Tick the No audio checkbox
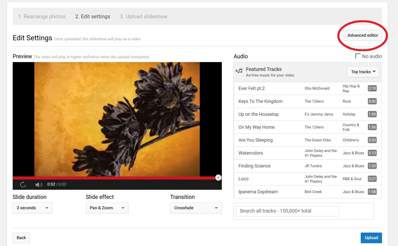 click(x=358, y=56)
